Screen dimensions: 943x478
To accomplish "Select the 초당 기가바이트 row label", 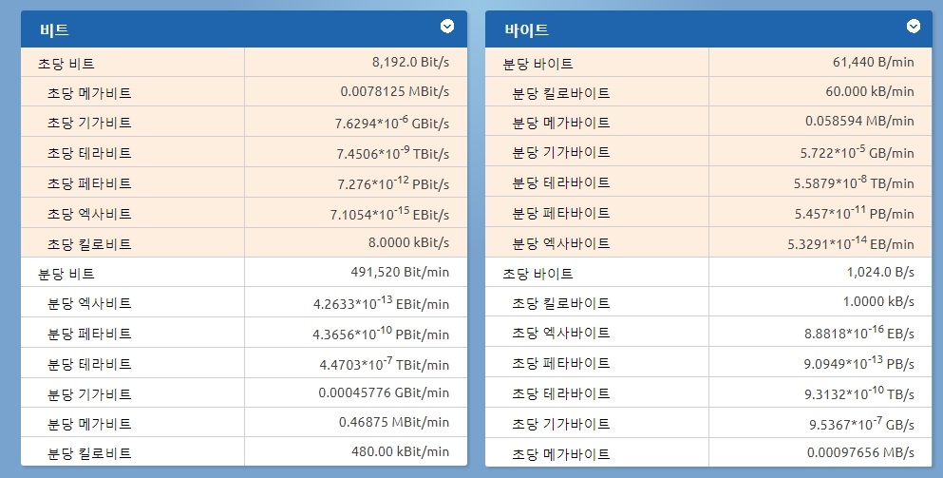I will tap(561, 425).
